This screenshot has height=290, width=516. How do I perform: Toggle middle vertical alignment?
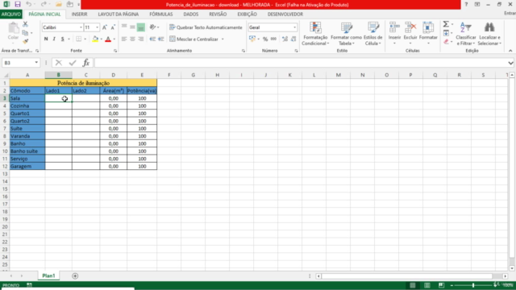(132, 27)
